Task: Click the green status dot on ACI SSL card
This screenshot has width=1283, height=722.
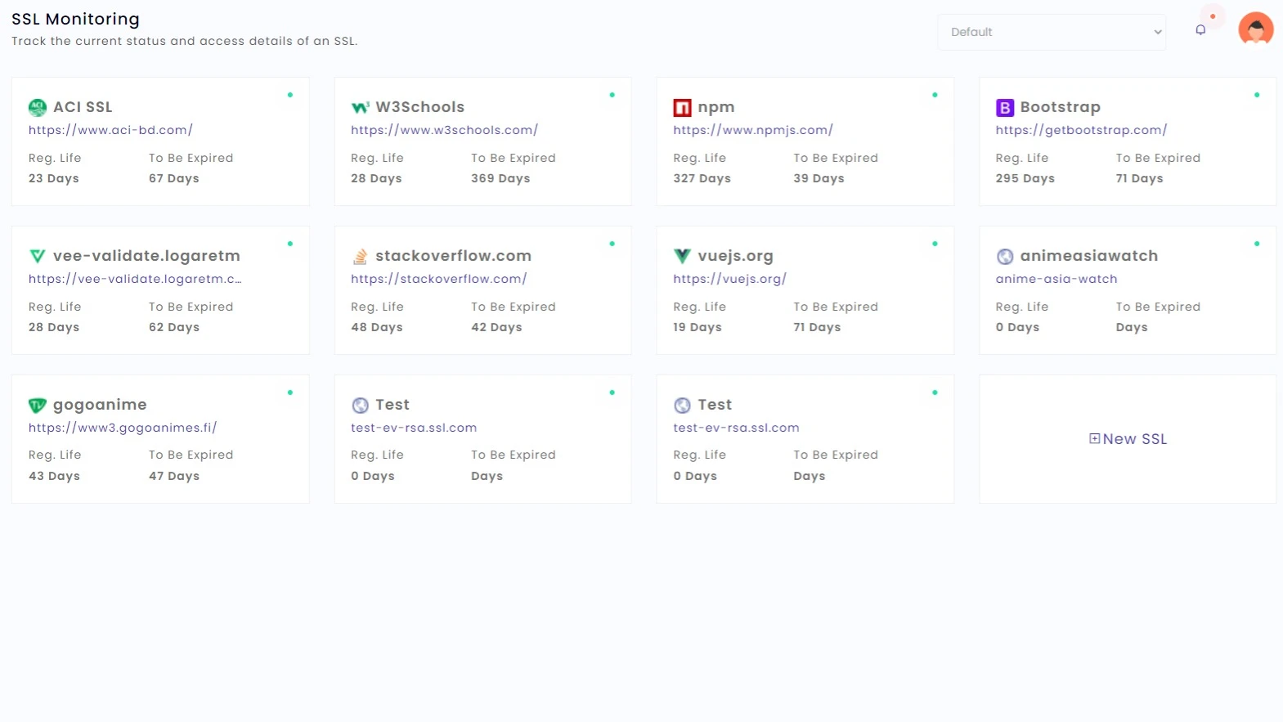Action: point(289,95)
